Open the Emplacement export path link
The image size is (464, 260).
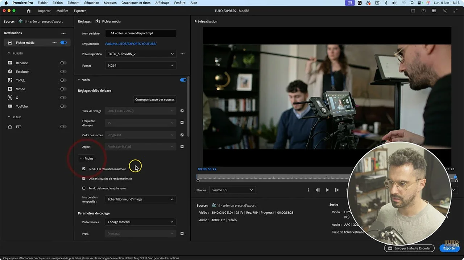pyautogui.click(x=131, y=44)
